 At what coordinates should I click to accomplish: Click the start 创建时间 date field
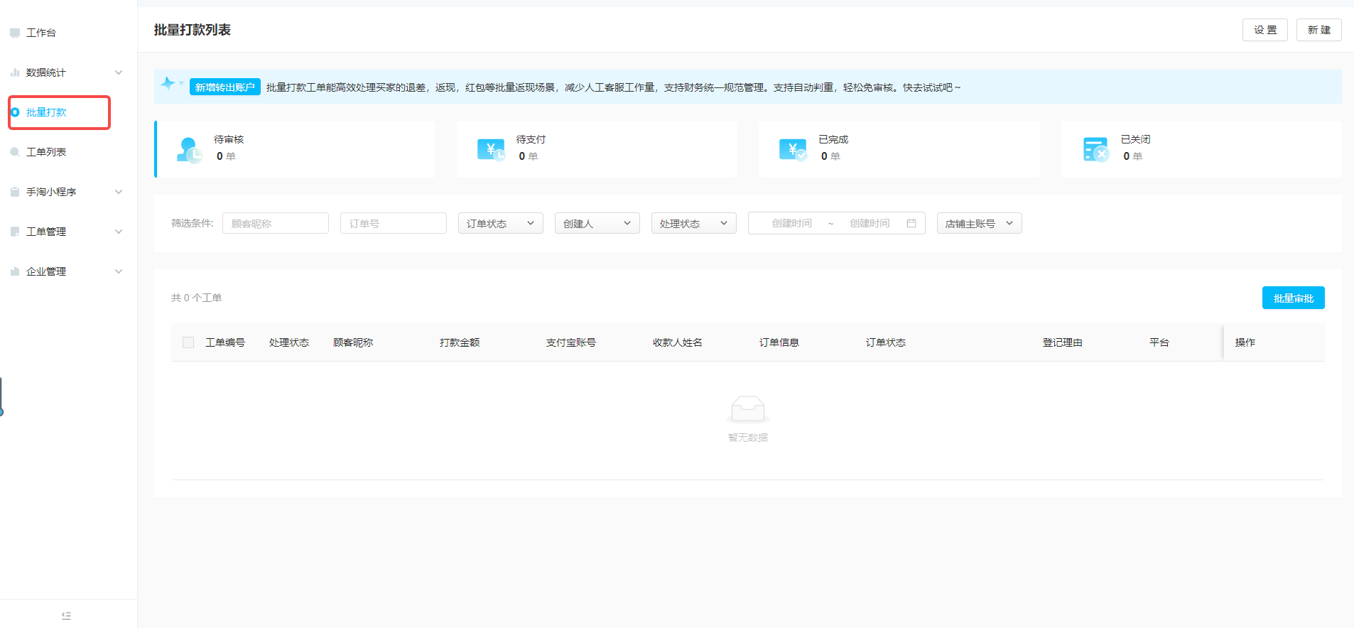point(792,223)
